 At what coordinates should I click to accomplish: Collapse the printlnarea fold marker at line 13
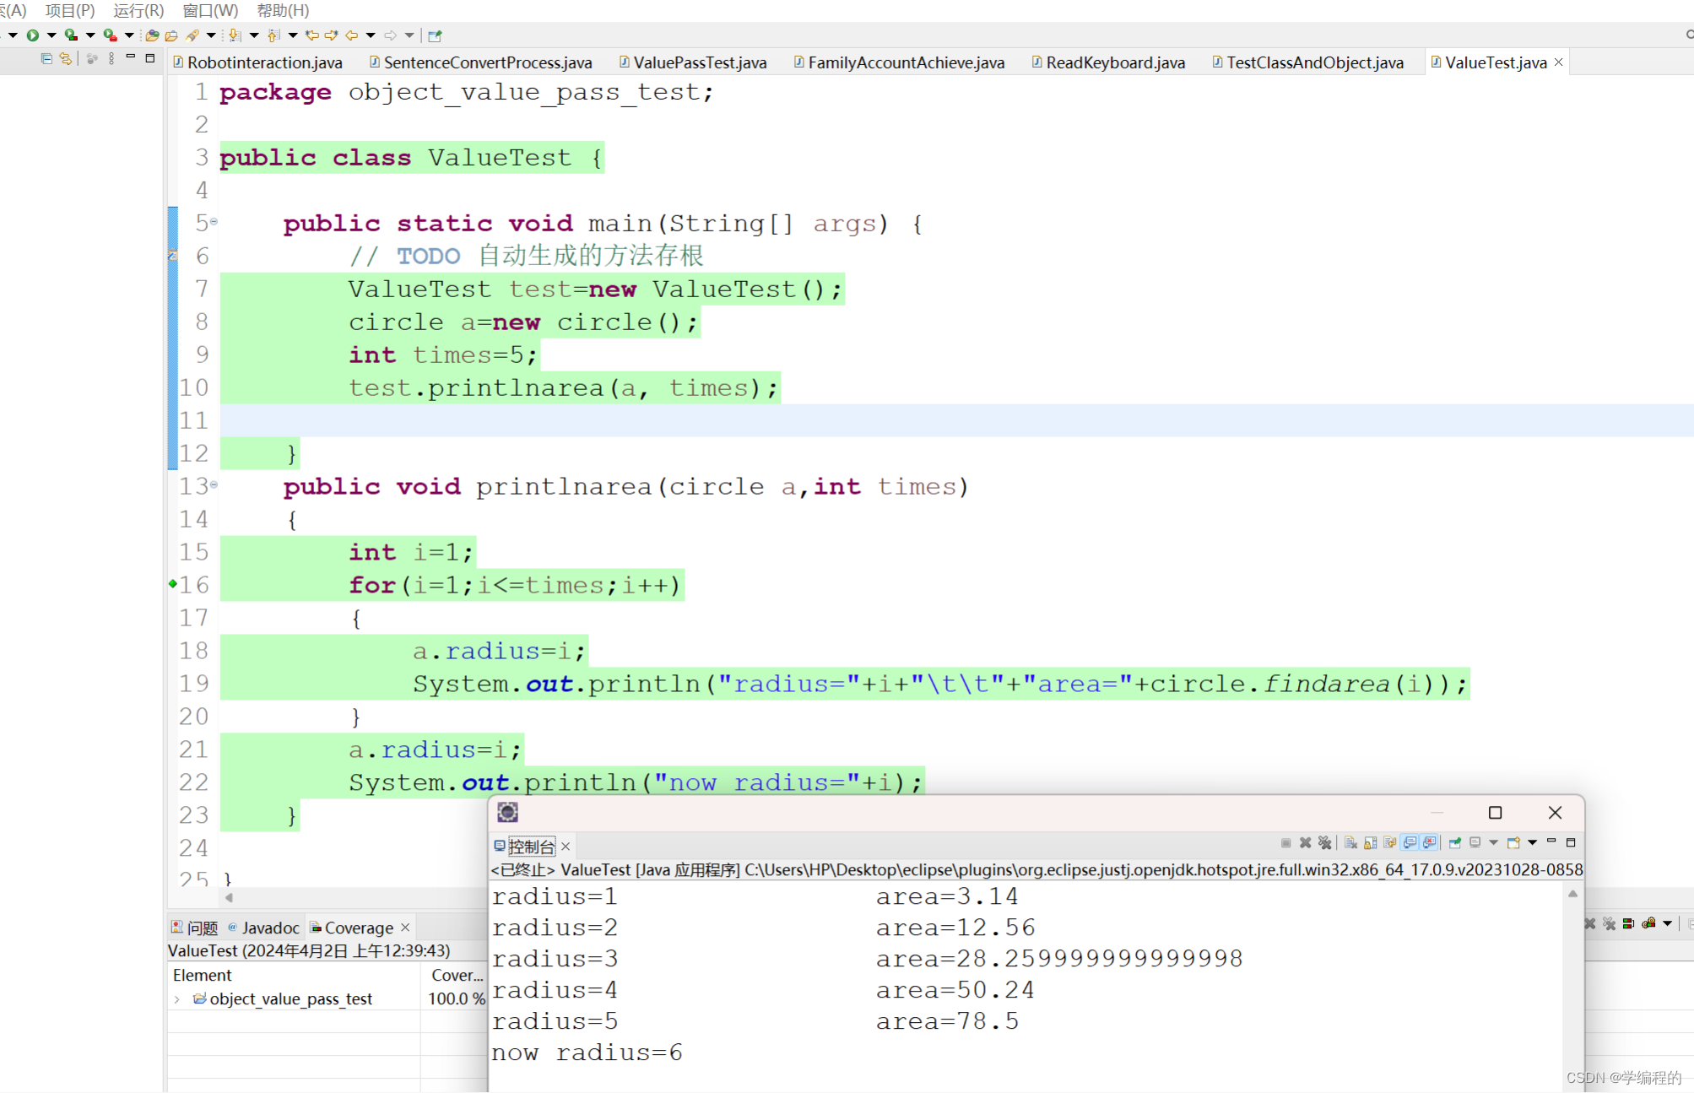coord(214,484)
